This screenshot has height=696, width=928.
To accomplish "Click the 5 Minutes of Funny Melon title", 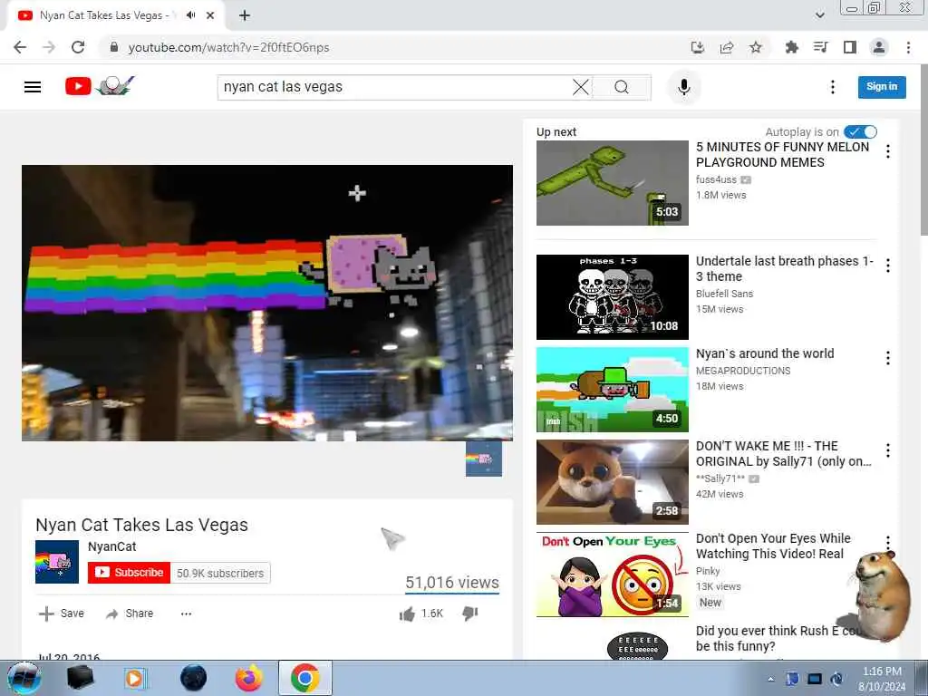I will coord(782,154).
